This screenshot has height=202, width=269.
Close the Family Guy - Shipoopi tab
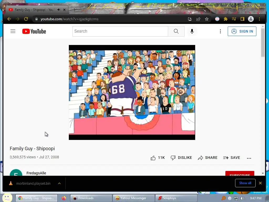[64, 10]
